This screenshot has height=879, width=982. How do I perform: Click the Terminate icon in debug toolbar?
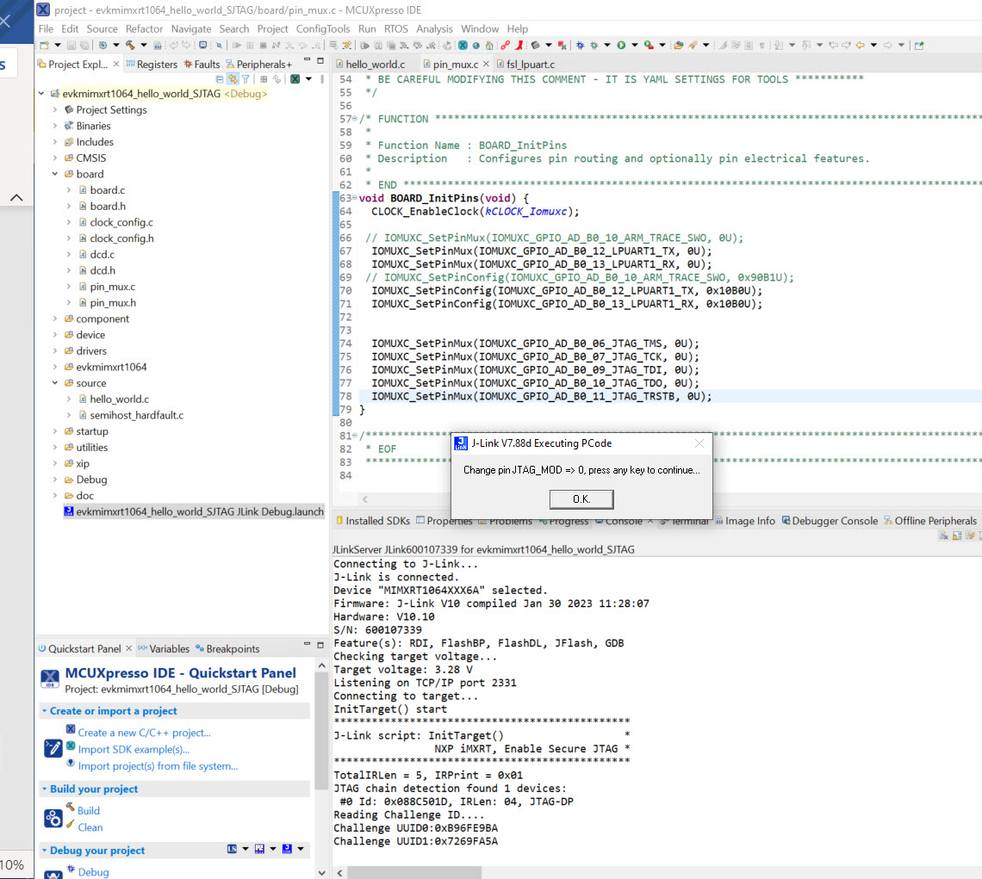coord(264,44)
